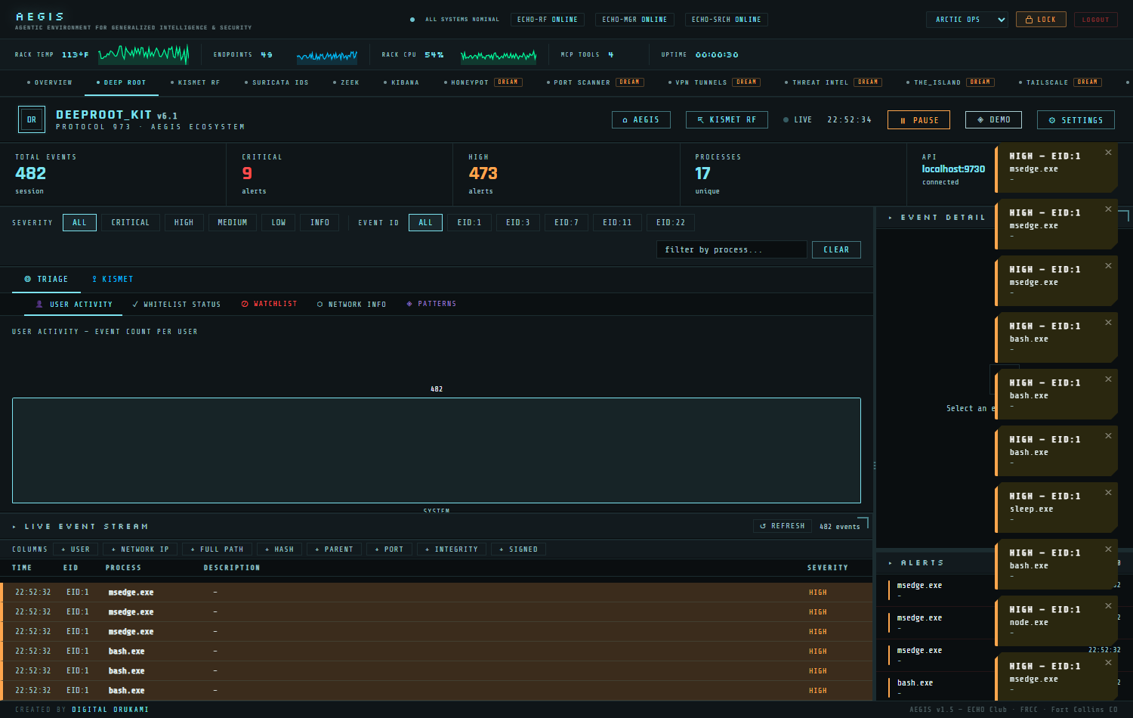Open the PATTERNS view
1133x718 pixels.
coord(431,304)
